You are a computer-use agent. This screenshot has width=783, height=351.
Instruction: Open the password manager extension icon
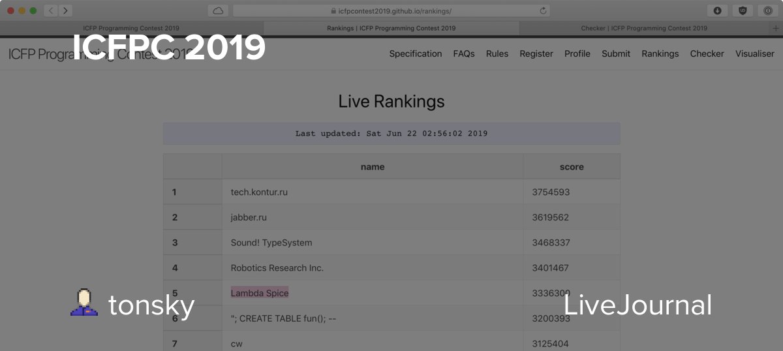click(x=768, y=10)
